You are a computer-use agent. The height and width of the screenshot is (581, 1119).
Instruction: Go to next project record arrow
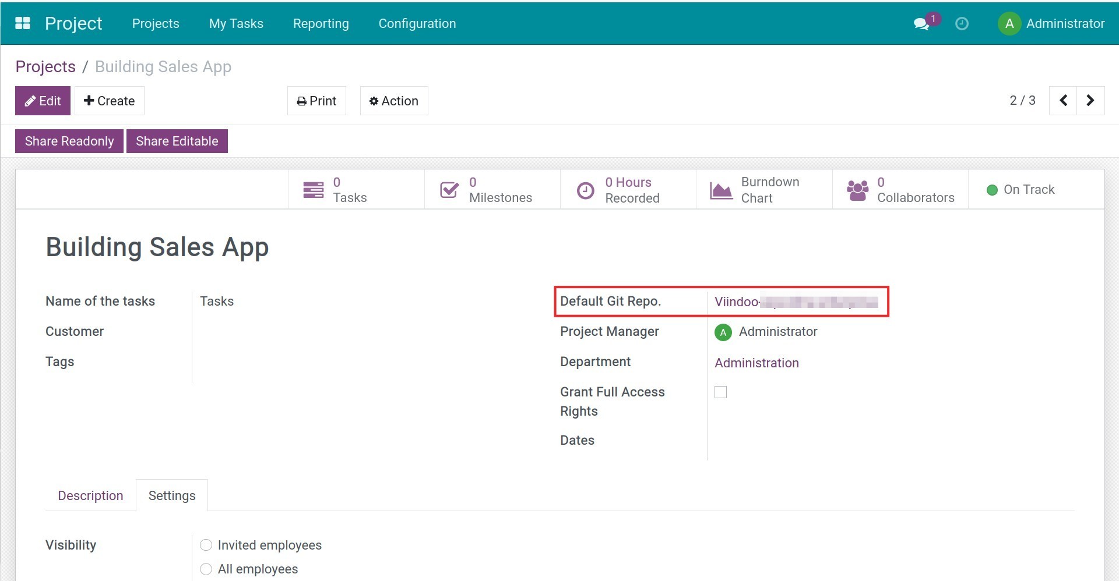(1090, 101)
